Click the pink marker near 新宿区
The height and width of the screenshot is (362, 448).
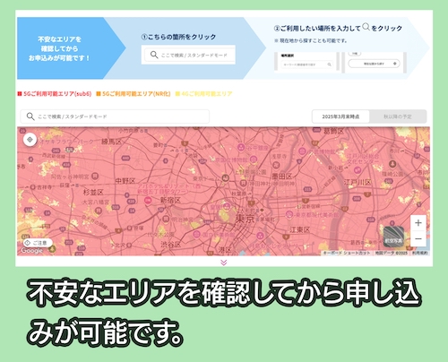pyautogui.click(x=148, y=200)
